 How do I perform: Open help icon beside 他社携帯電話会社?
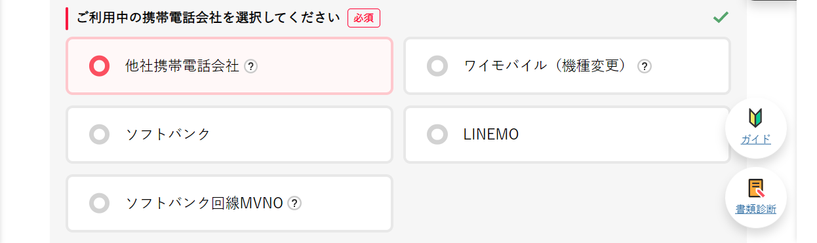[x=250, y=66]
